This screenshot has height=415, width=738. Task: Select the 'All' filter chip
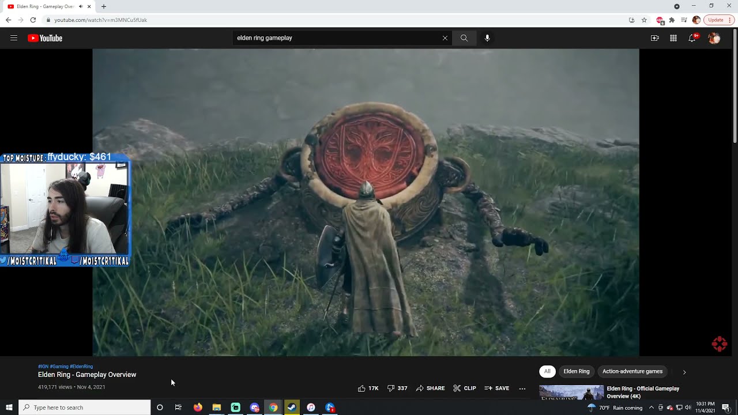click(x=547, y=371)
